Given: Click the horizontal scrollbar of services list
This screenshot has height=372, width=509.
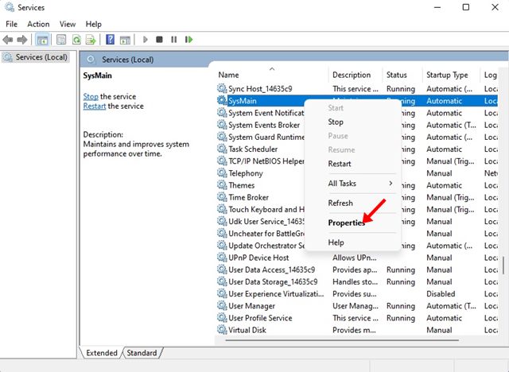Looking at the screenshot, I should [x=342, y=340].
